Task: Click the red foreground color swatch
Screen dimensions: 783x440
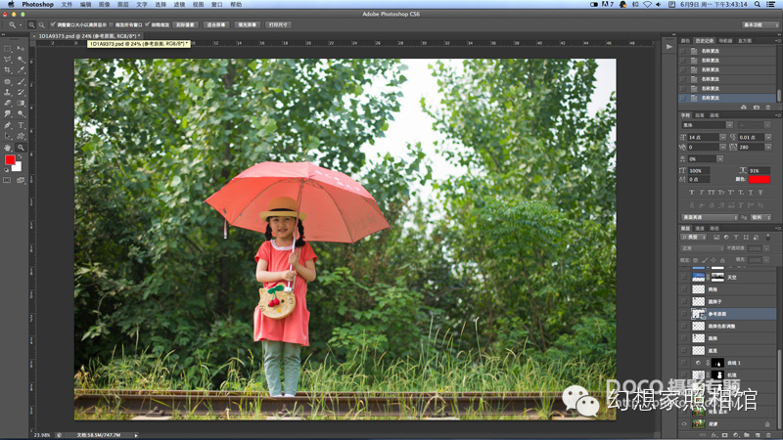Action: click(x=10, y=159)
